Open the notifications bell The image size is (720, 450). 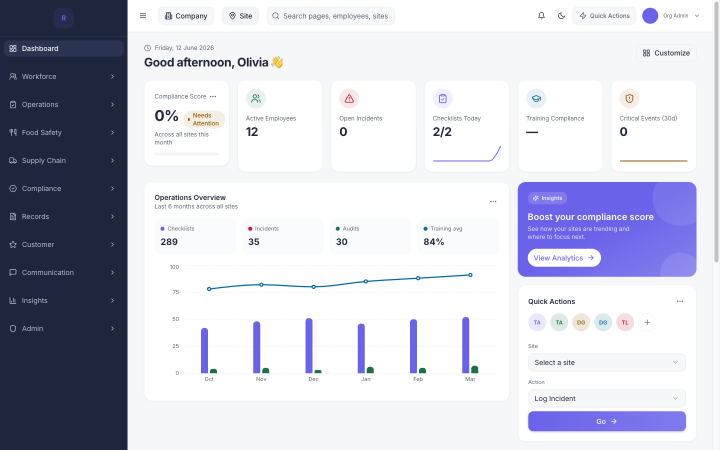coord(541,16)
